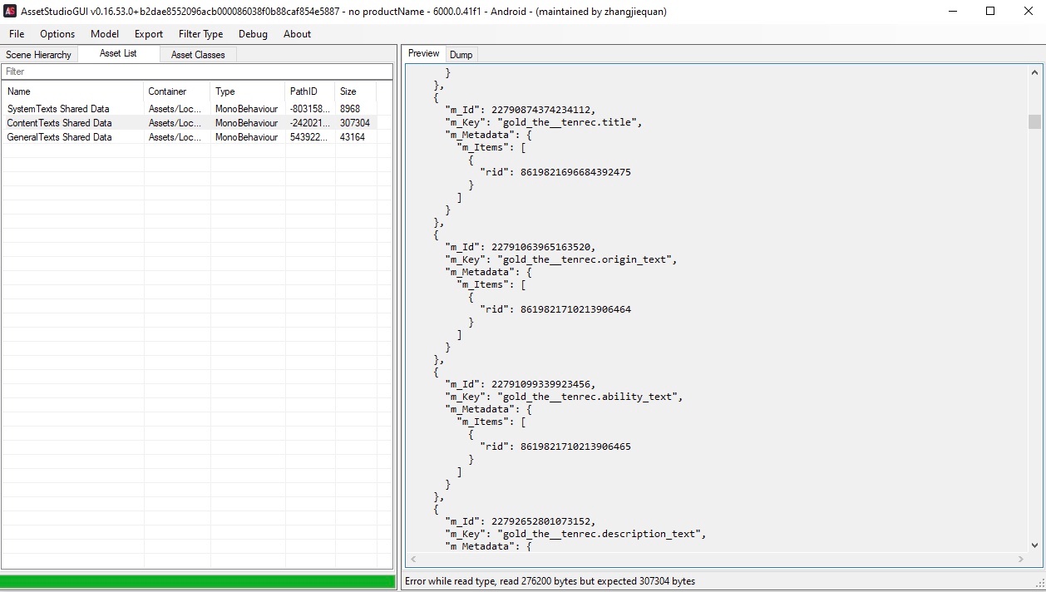Switch to the Dump tab

461,55
